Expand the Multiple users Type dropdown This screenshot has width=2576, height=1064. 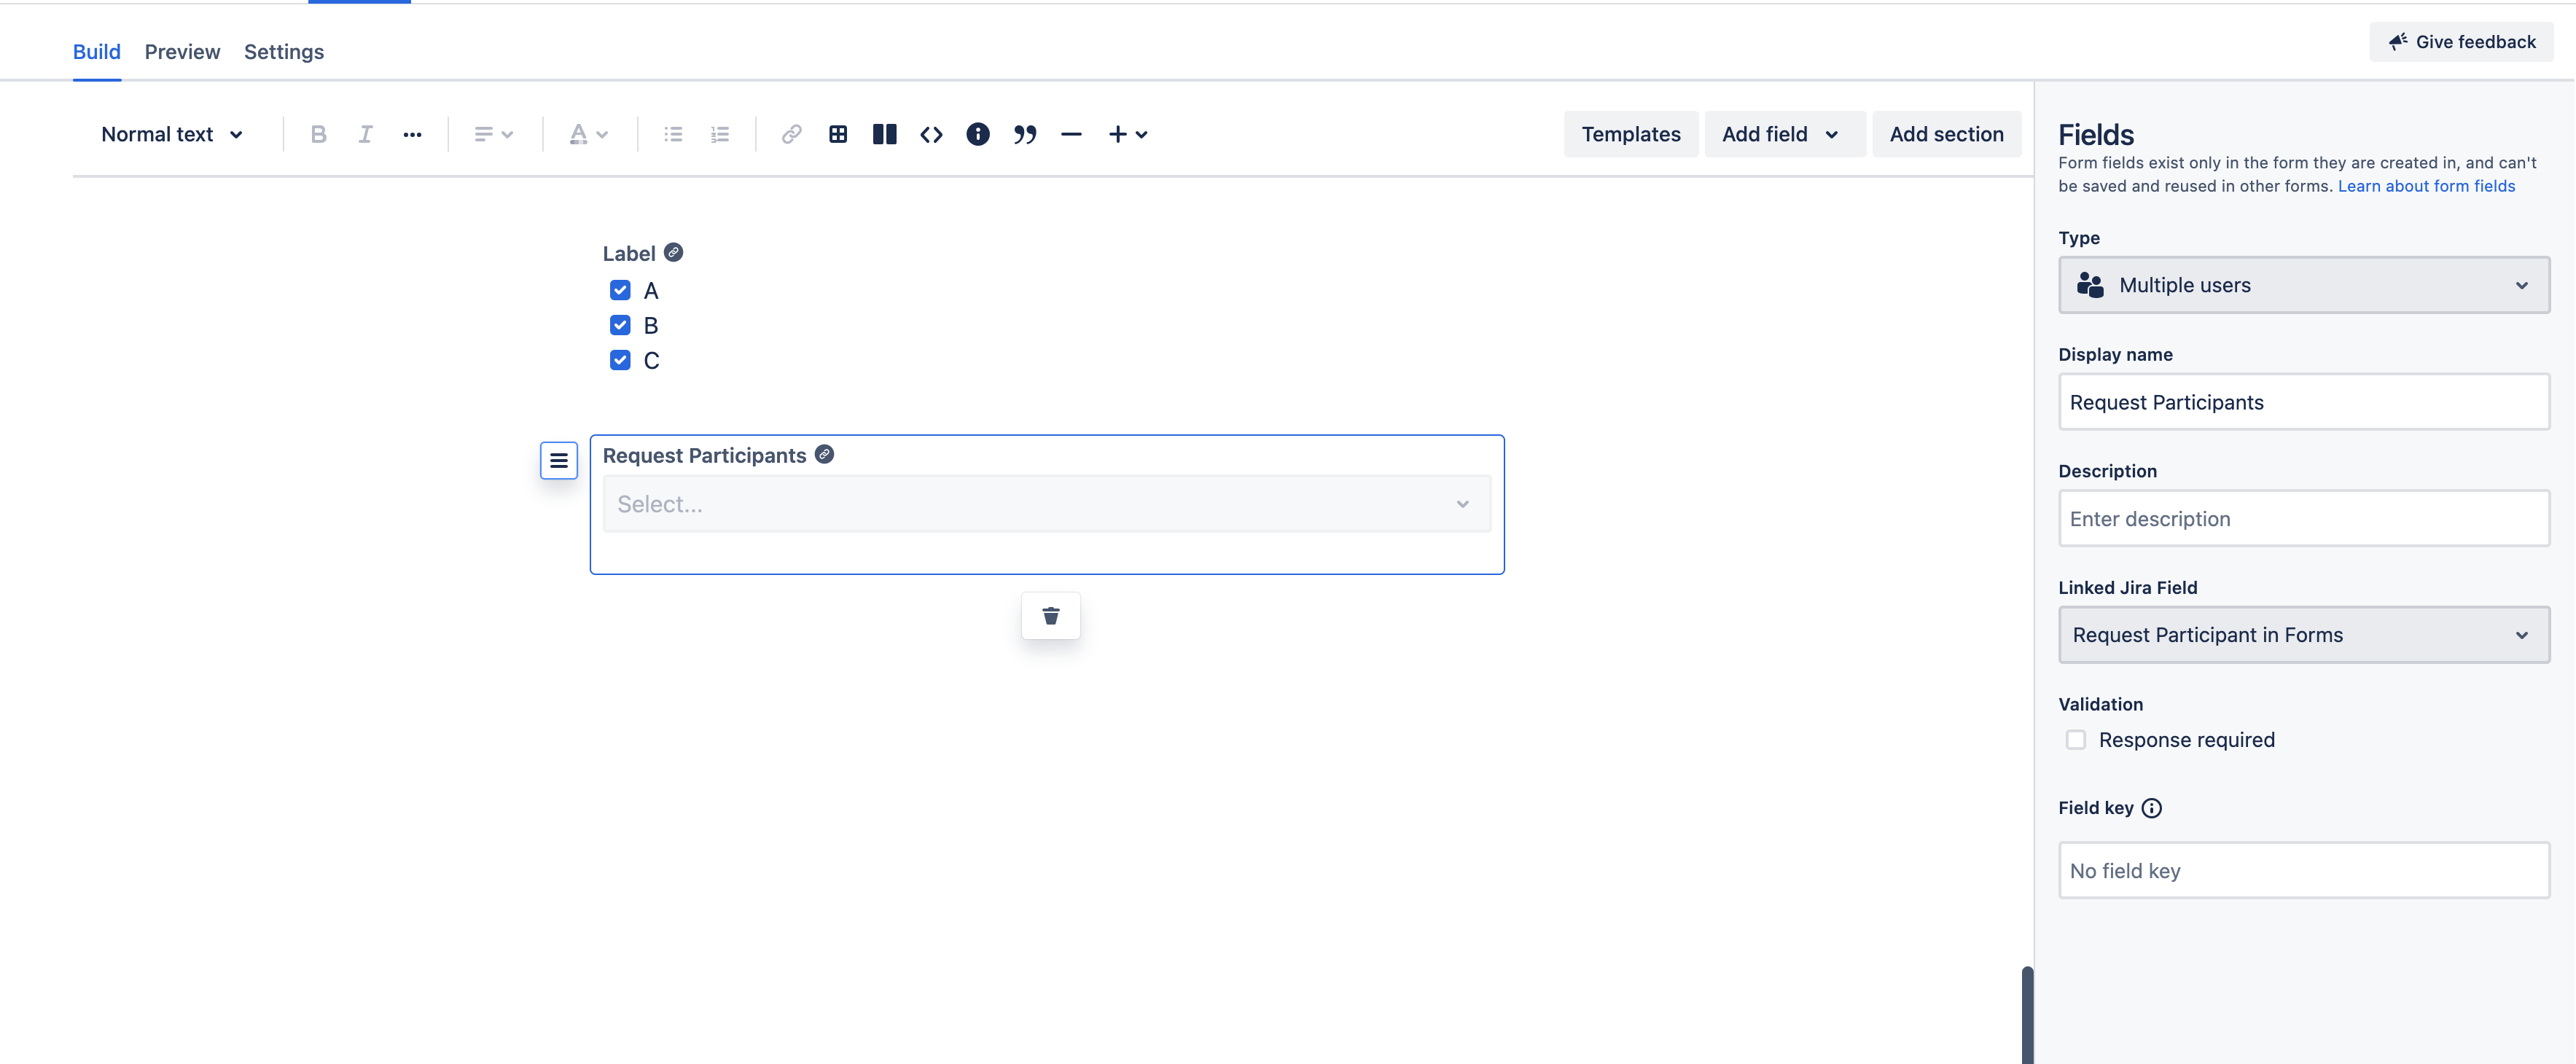pyautogui.click(x=2303, y=285)
